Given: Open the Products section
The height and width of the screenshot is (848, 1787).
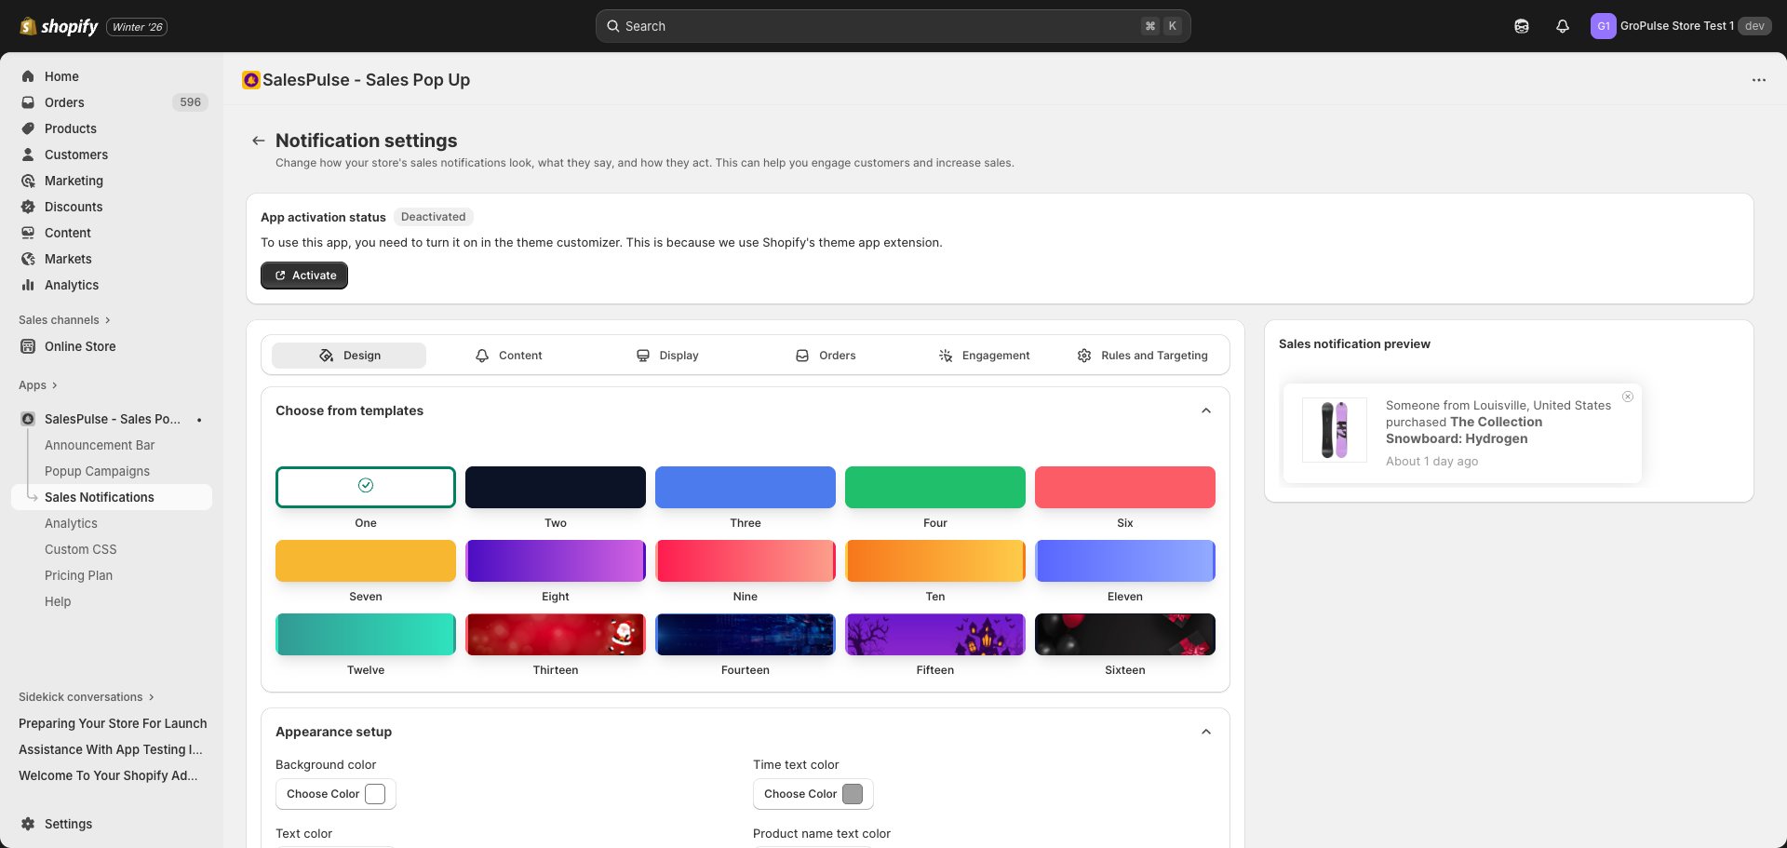Looking at the screenshot, I should (x=71, y=128).
